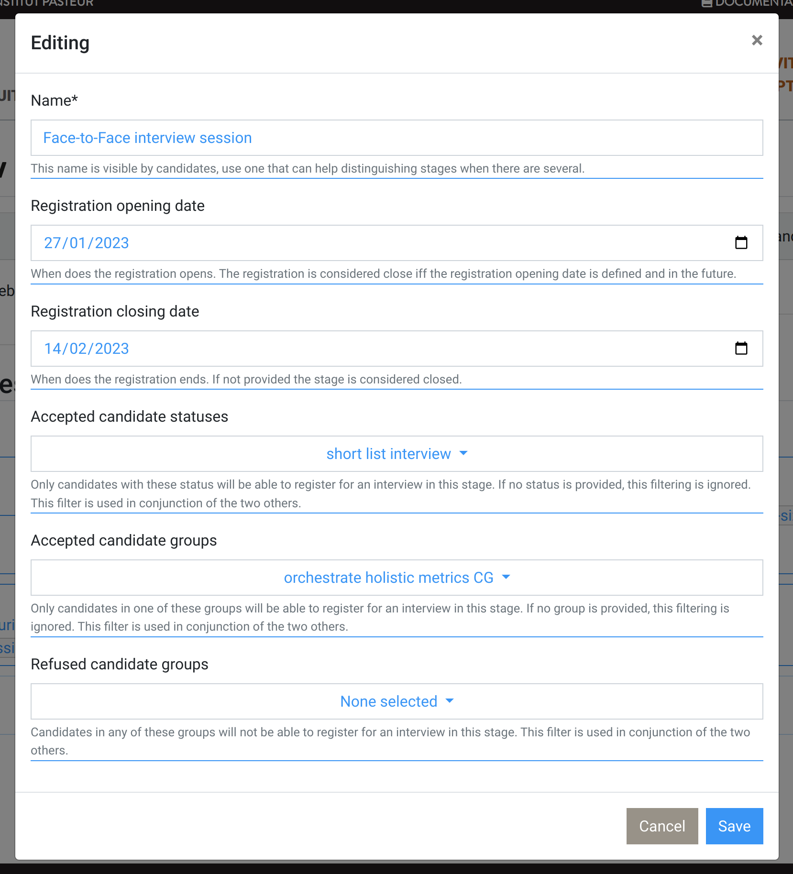The image size is (793, 874).
Task: Select the year in the closing date field
Action: coord(112,349)
